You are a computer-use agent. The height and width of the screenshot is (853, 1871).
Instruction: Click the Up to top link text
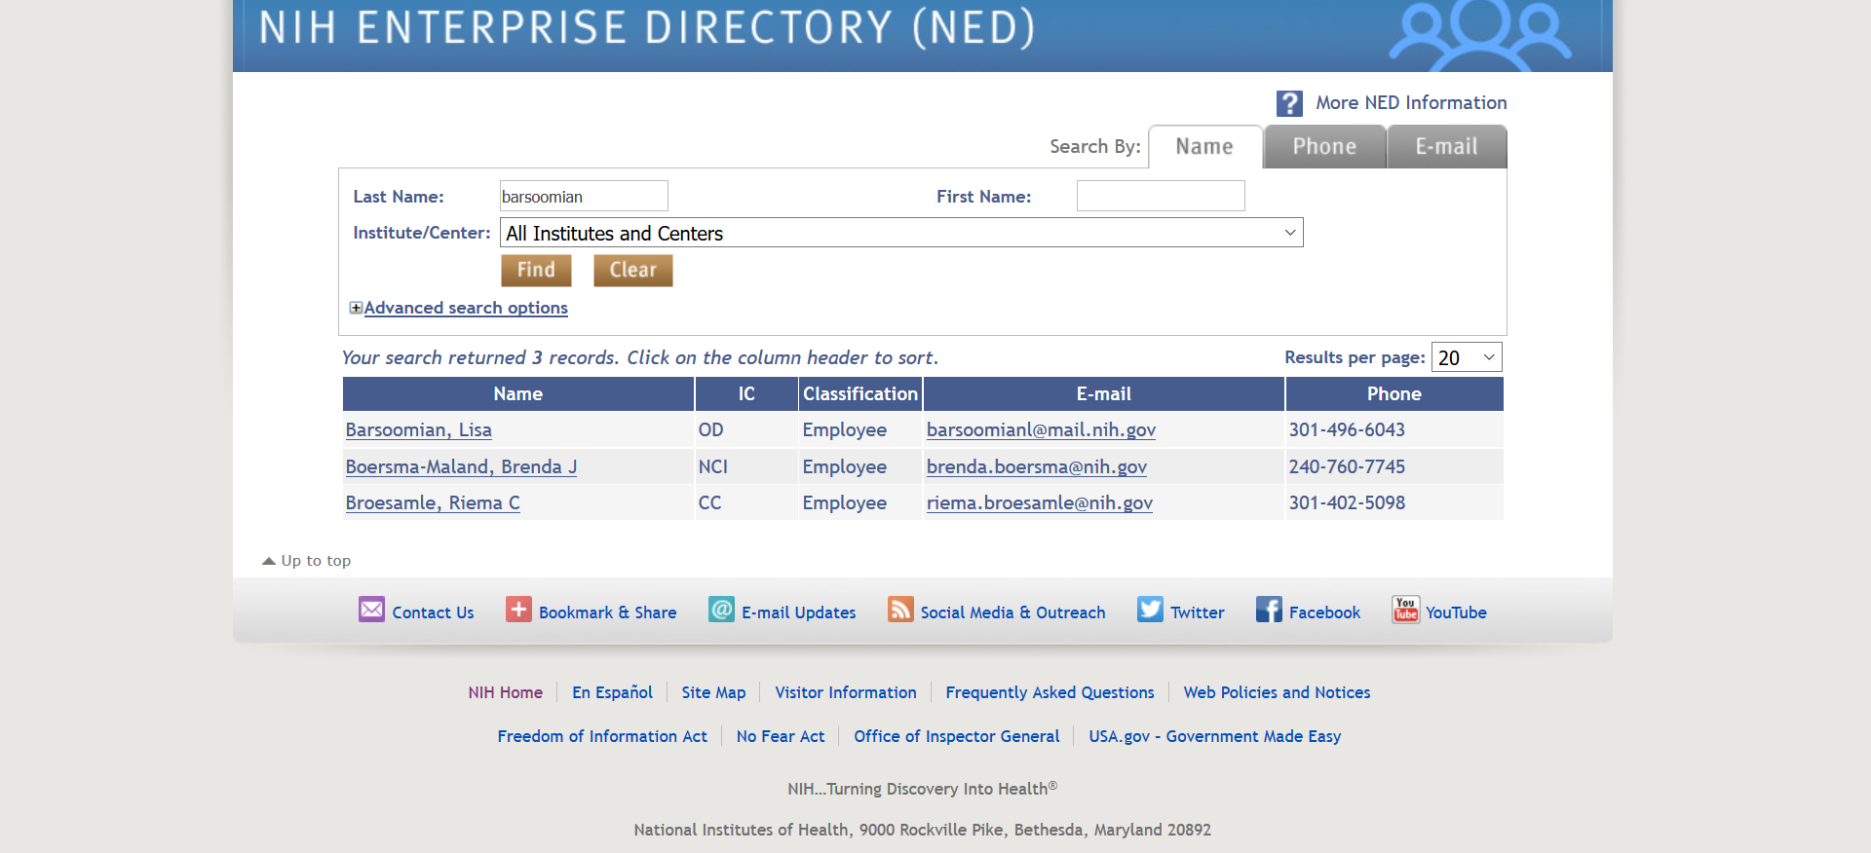pyautogui.click(x=316, y=561)
